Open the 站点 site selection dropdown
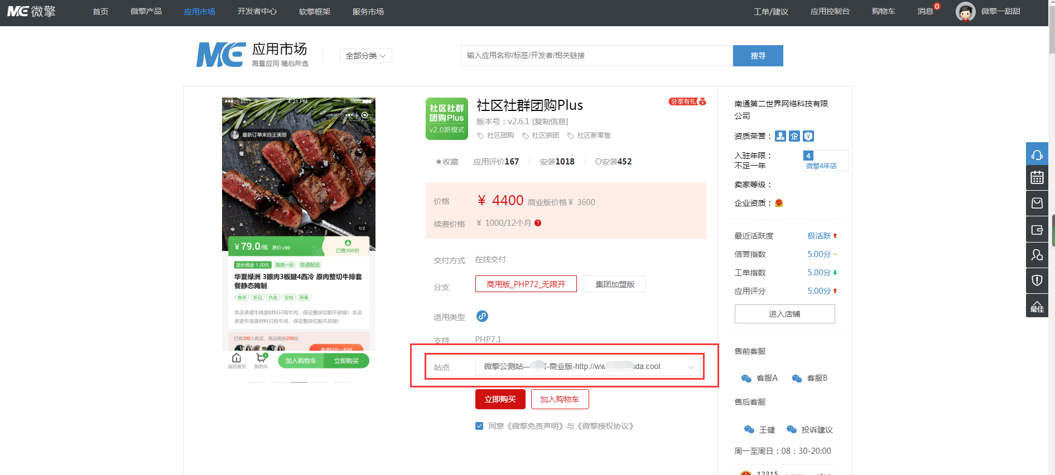The width and height of the screenshot is (1055, 475). 588,366
